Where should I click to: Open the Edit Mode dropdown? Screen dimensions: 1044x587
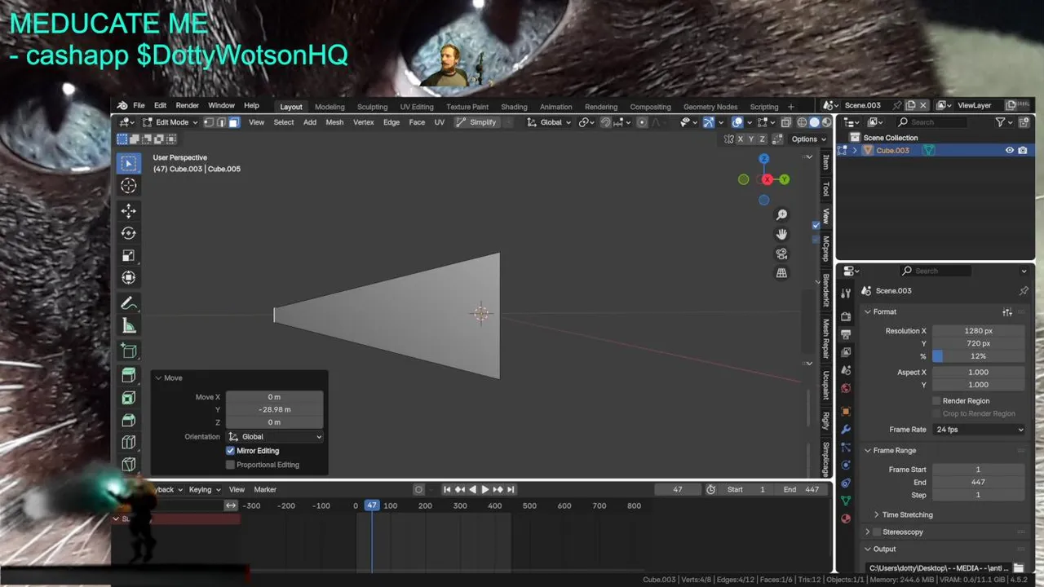coord(172,122)
